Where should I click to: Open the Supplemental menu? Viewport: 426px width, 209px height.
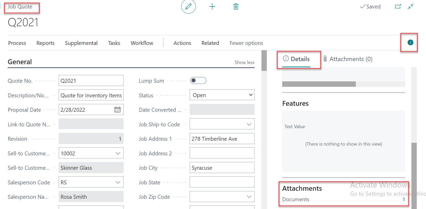pos(81,43)
